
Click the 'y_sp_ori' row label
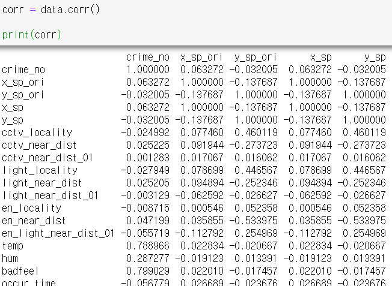[x=23, y=95]
